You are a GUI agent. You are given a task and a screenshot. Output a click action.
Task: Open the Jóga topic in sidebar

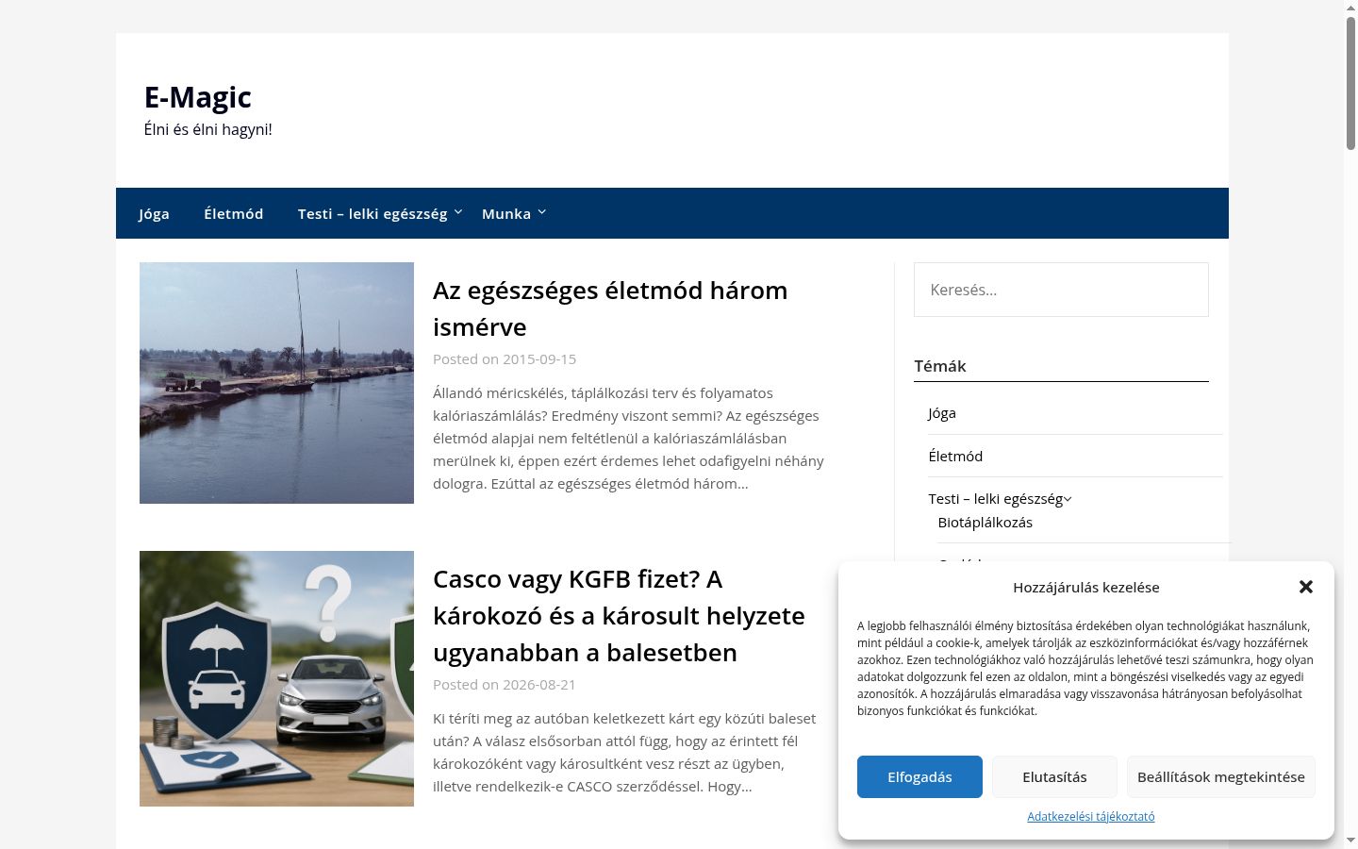(x=942, y=413)
